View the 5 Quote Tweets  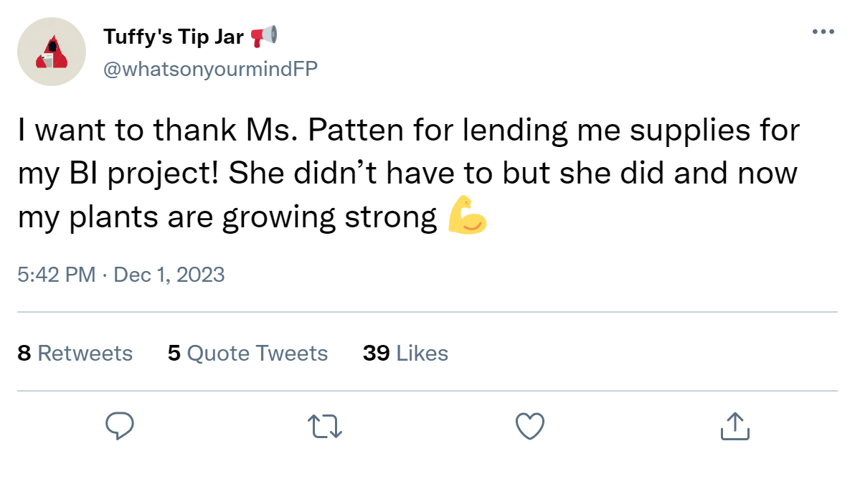(x=247, y=354)
